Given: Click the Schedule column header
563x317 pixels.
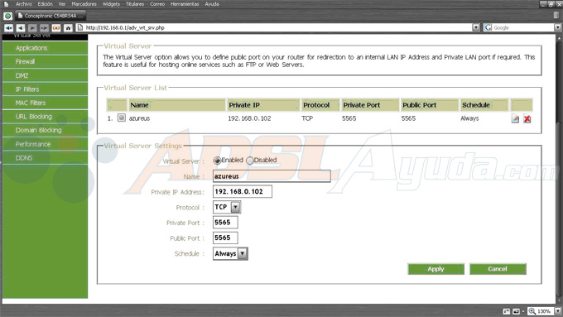Looking at the screenshot, I should pos(484,105).
